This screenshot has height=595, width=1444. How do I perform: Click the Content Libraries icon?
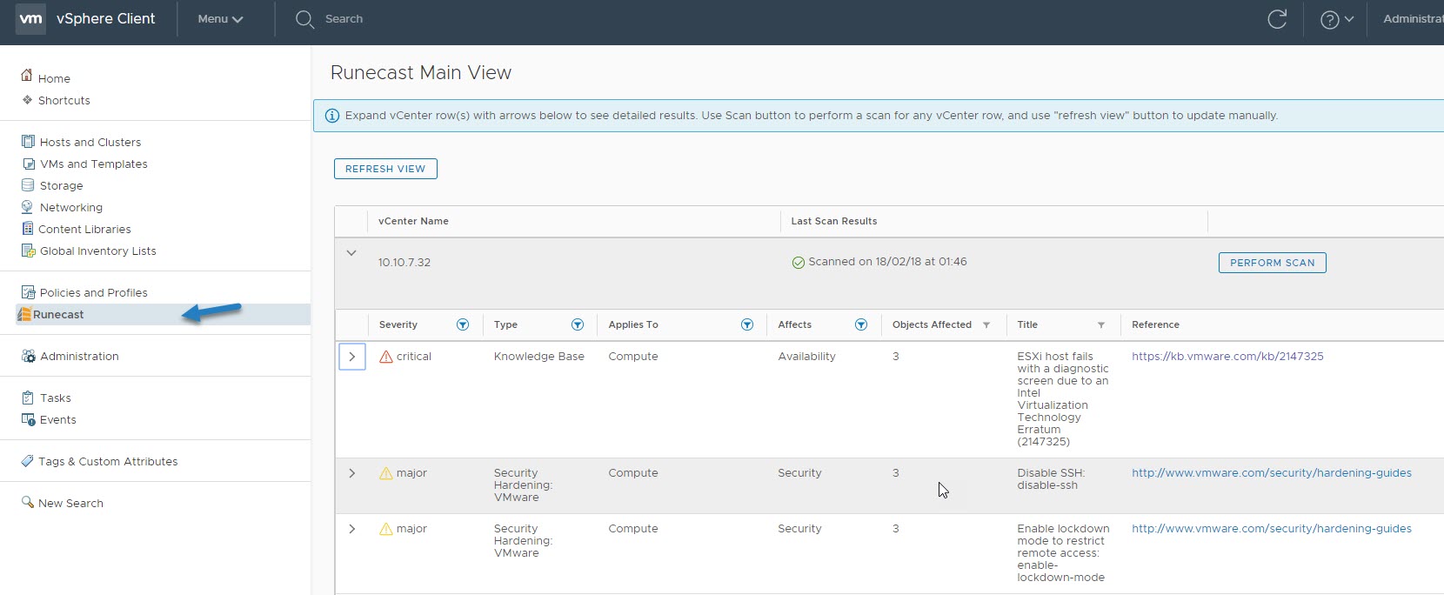[27, 229]
